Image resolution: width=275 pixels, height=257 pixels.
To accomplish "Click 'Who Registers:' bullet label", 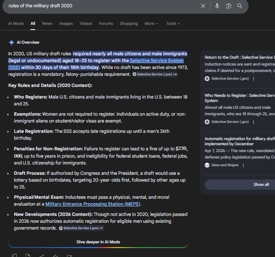I will 31,97.
